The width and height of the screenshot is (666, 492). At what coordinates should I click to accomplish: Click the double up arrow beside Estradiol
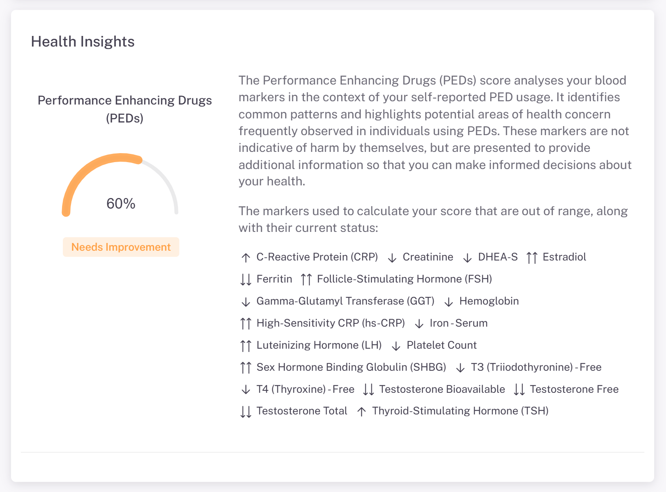pyautogui.click(x=532, y=258)
